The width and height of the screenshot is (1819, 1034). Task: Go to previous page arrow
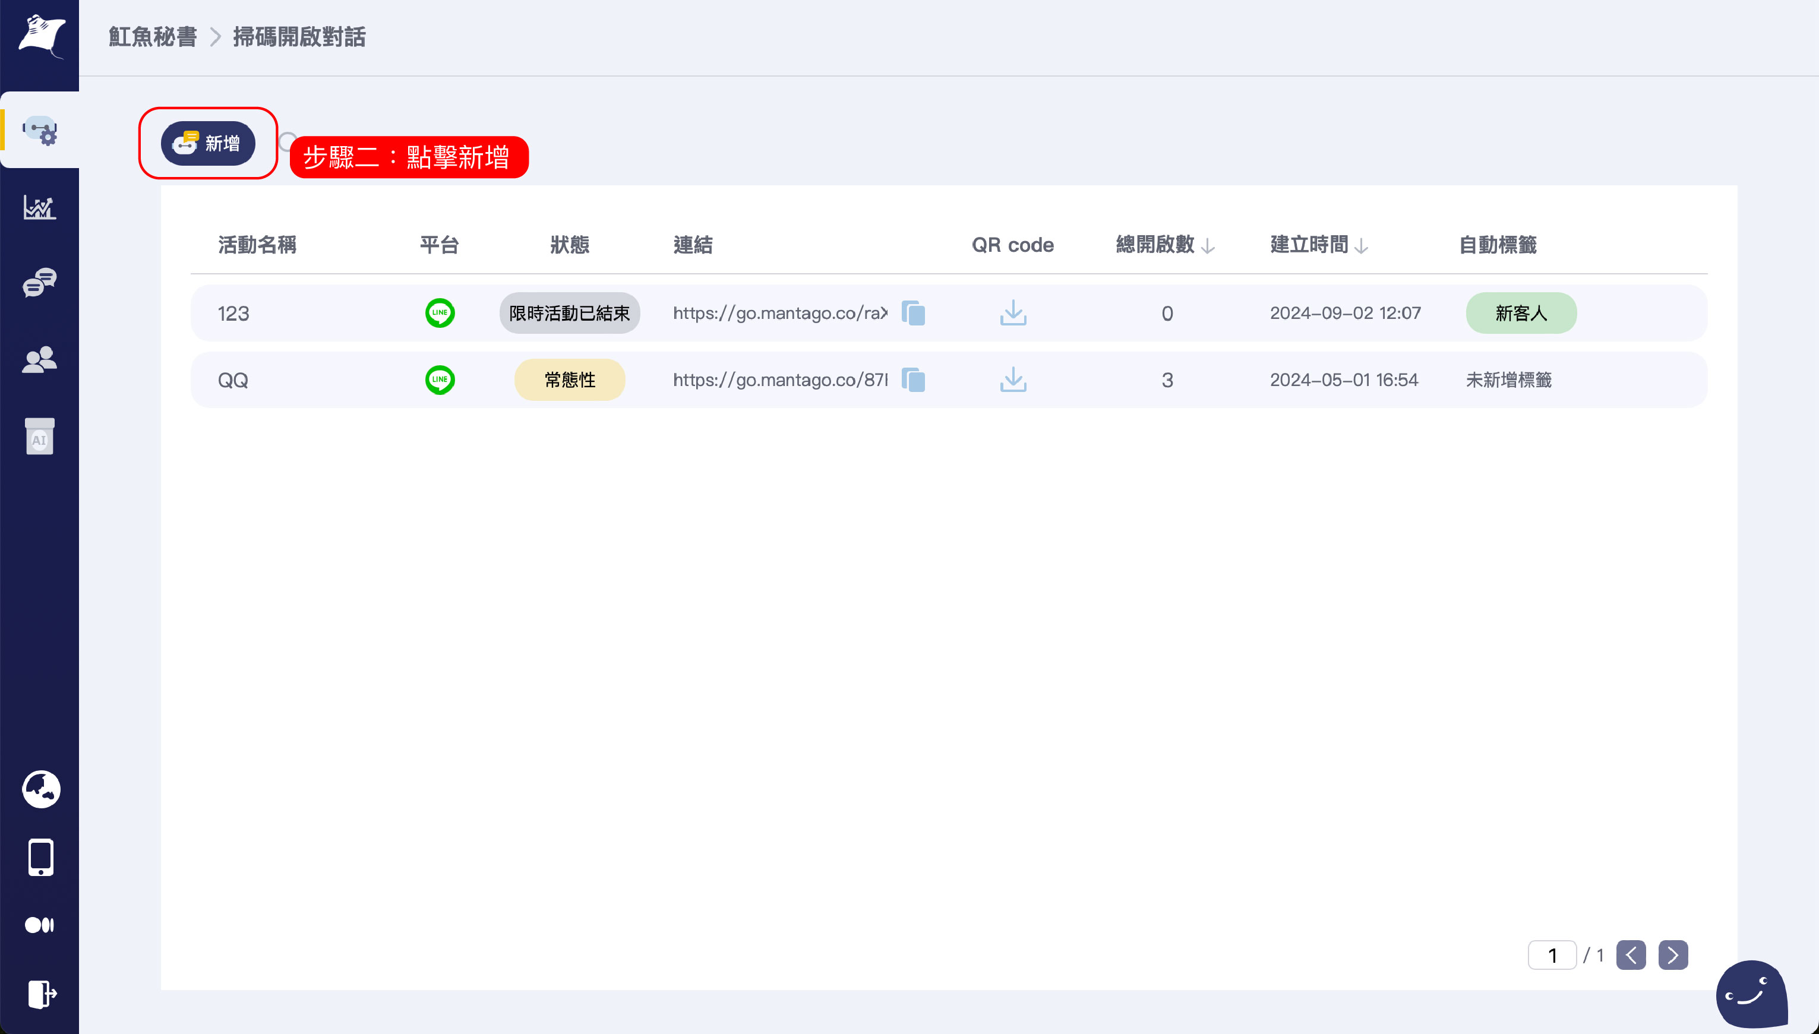point(1631,955)
